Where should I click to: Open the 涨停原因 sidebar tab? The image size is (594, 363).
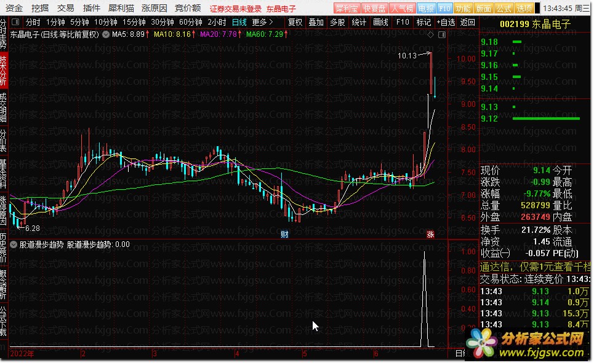tap(4, 211)
